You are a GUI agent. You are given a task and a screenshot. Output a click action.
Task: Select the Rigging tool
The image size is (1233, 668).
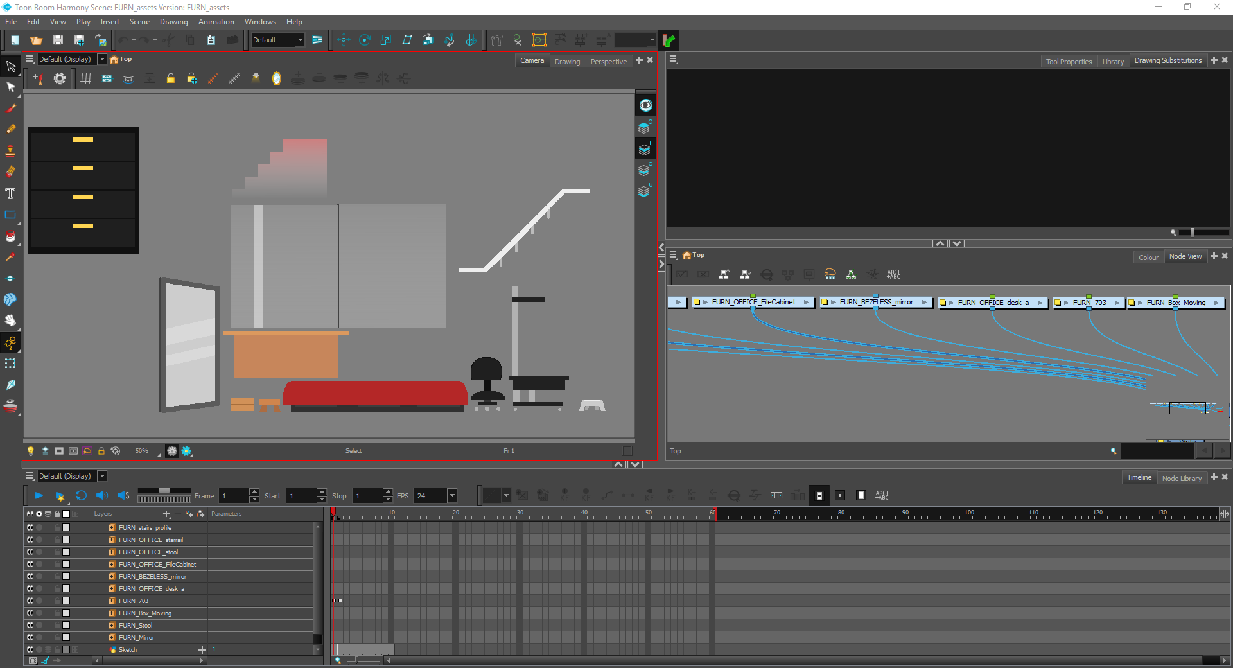(10, 342)
